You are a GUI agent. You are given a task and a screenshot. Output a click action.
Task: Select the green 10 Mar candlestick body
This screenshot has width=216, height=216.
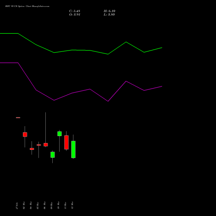[60, 133]
